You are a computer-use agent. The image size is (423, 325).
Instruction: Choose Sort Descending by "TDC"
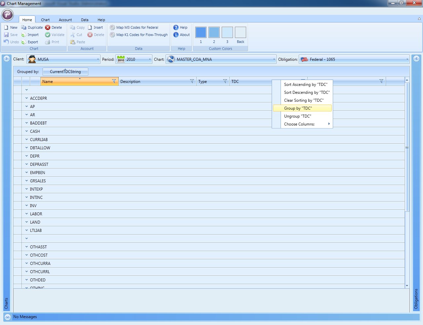click(x=302, y=92)
